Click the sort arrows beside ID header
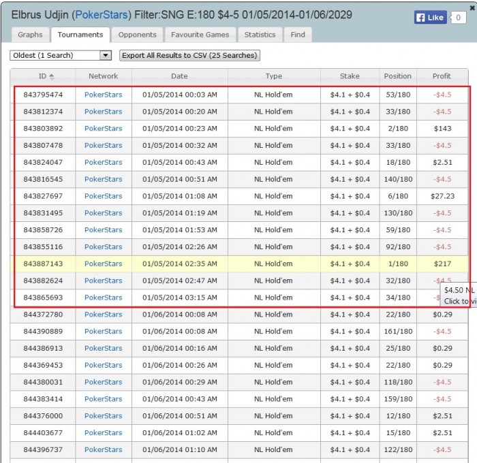 52,76
